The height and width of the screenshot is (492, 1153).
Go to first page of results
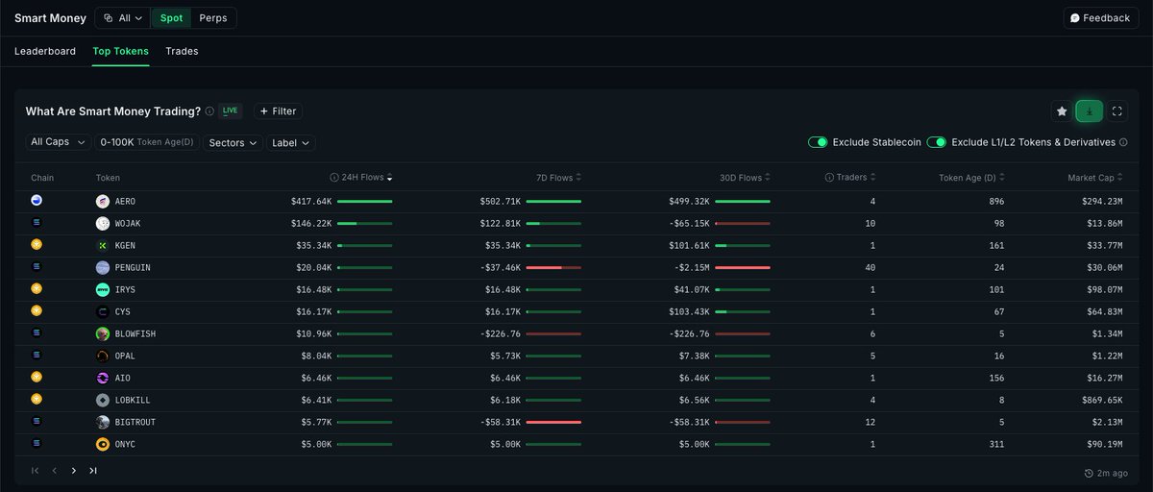(x=36, y=471)
